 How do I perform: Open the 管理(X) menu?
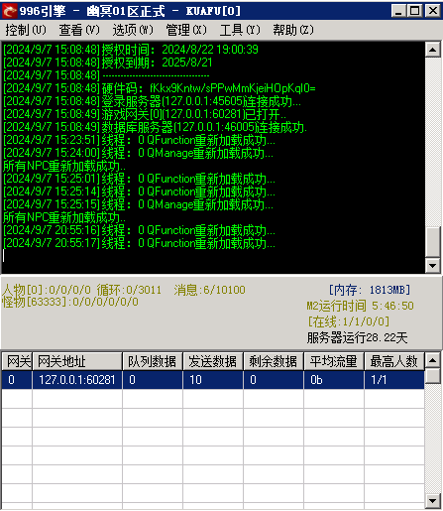[x=186, y=30]
